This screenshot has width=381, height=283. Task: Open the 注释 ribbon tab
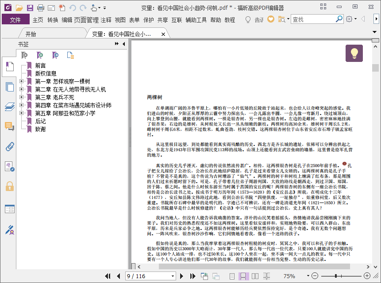[x=106, y=20]
